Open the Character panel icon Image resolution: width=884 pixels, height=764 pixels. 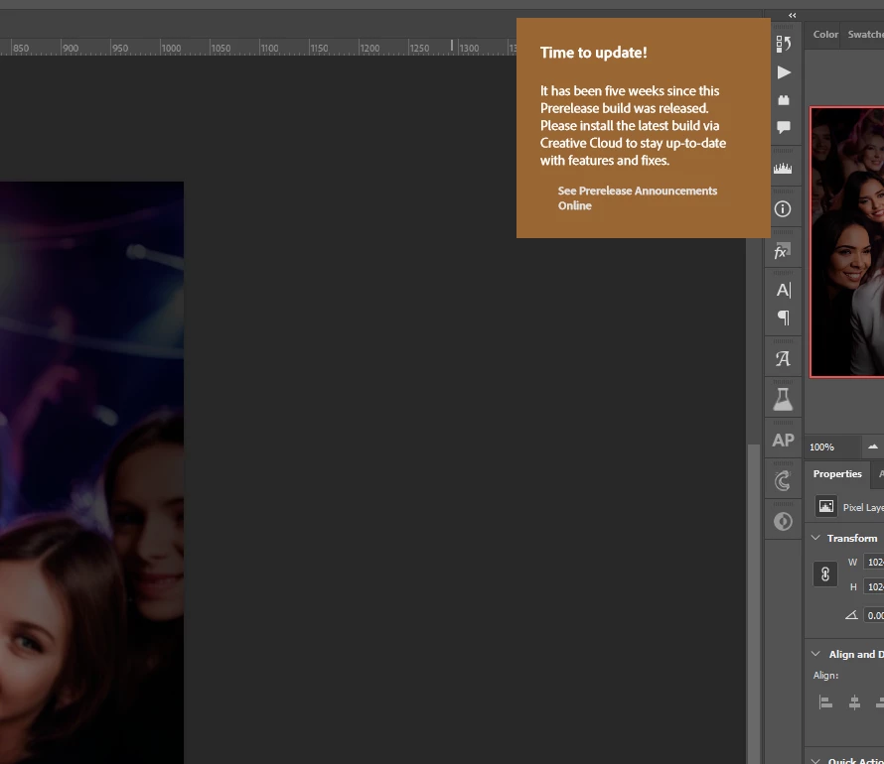click(x=784, y=291)
